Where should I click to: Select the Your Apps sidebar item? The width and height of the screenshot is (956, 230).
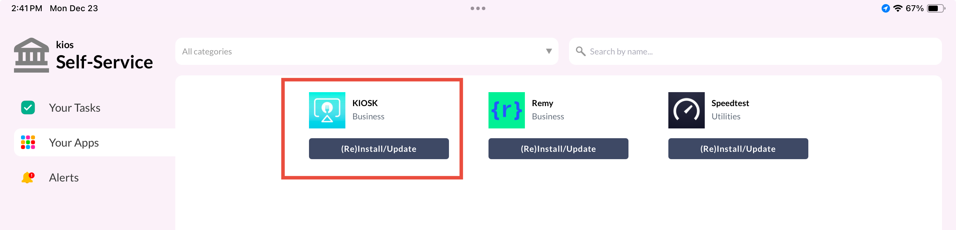[x=94, y=143]
